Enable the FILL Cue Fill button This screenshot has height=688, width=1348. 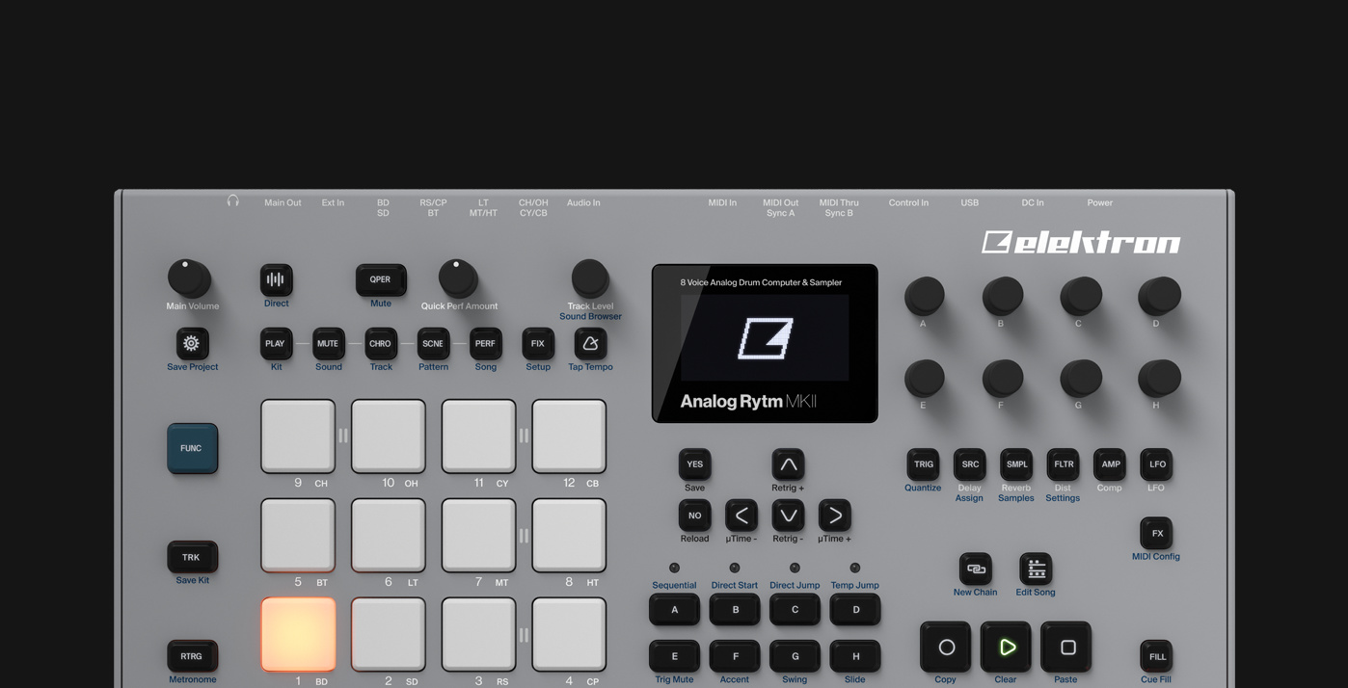pos(1156,656)
